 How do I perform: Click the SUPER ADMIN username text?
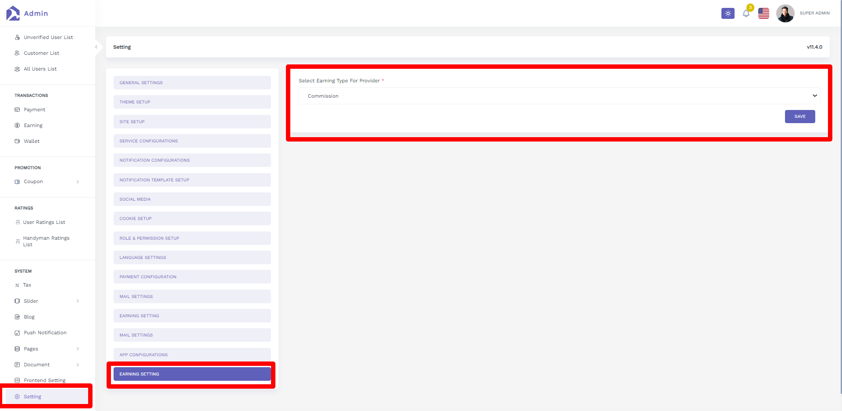coord(814,13)
